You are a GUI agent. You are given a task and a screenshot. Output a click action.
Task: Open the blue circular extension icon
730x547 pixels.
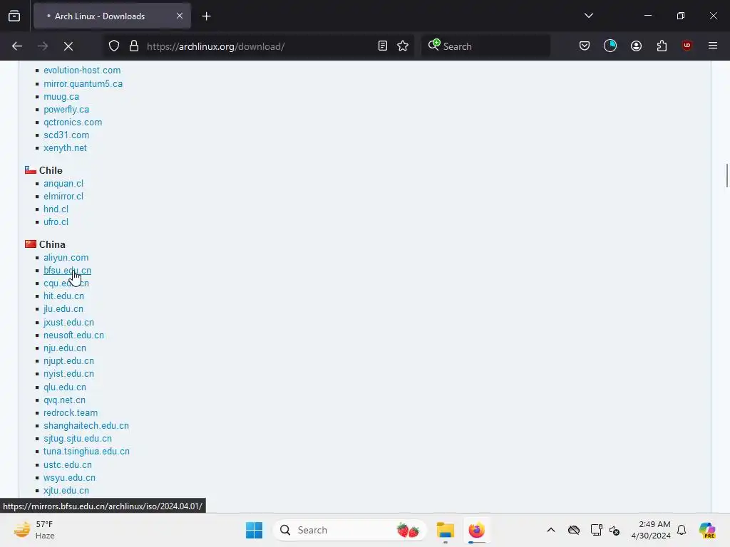point(610,46)
